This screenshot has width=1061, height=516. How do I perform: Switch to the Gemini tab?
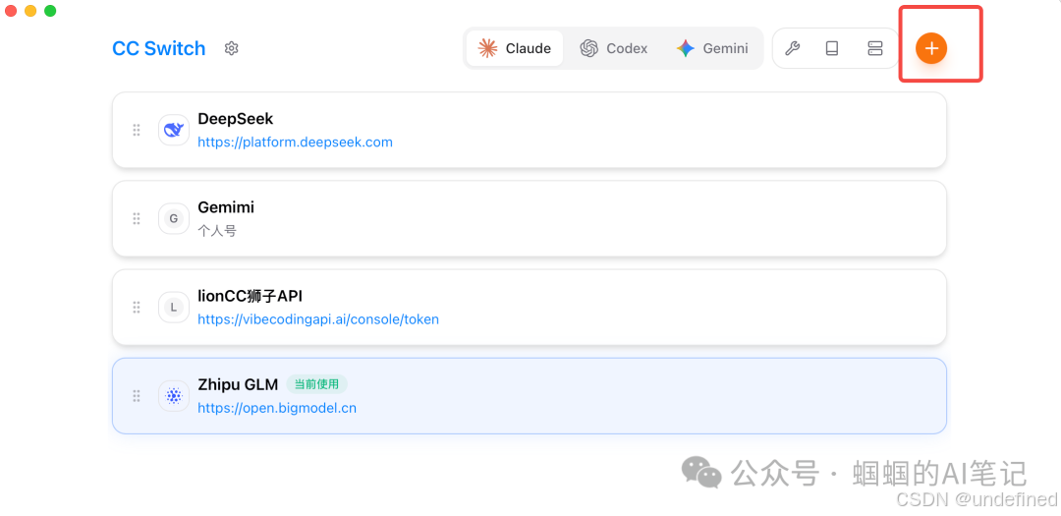coord(712,48)
